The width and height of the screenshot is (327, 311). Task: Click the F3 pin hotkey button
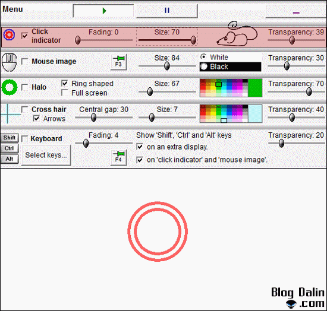coord(118,62)
